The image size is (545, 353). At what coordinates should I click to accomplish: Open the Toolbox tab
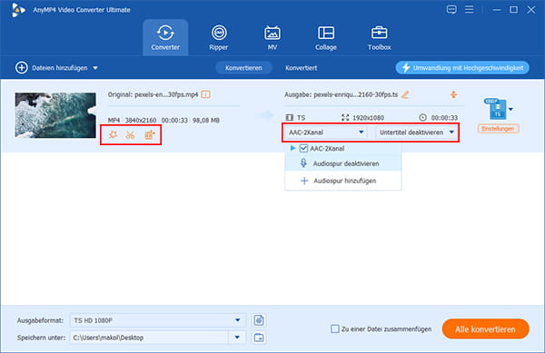(x=379, y=37)
